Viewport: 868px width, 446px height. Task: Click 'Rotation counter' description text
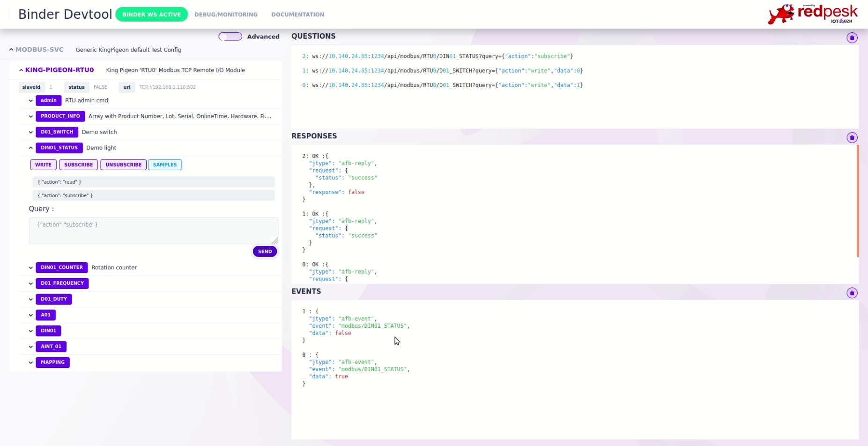pos(114,268)
